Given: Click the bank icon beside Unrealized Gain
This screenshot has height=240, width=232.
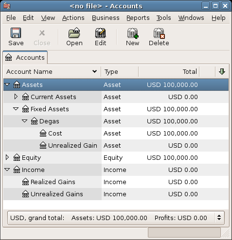Looking at the screenshot, I should click(43, 145).
